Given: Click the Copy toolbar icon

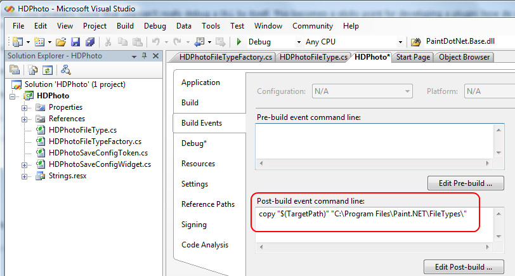Looking at the screenshot, I should [x=122, y=42].
